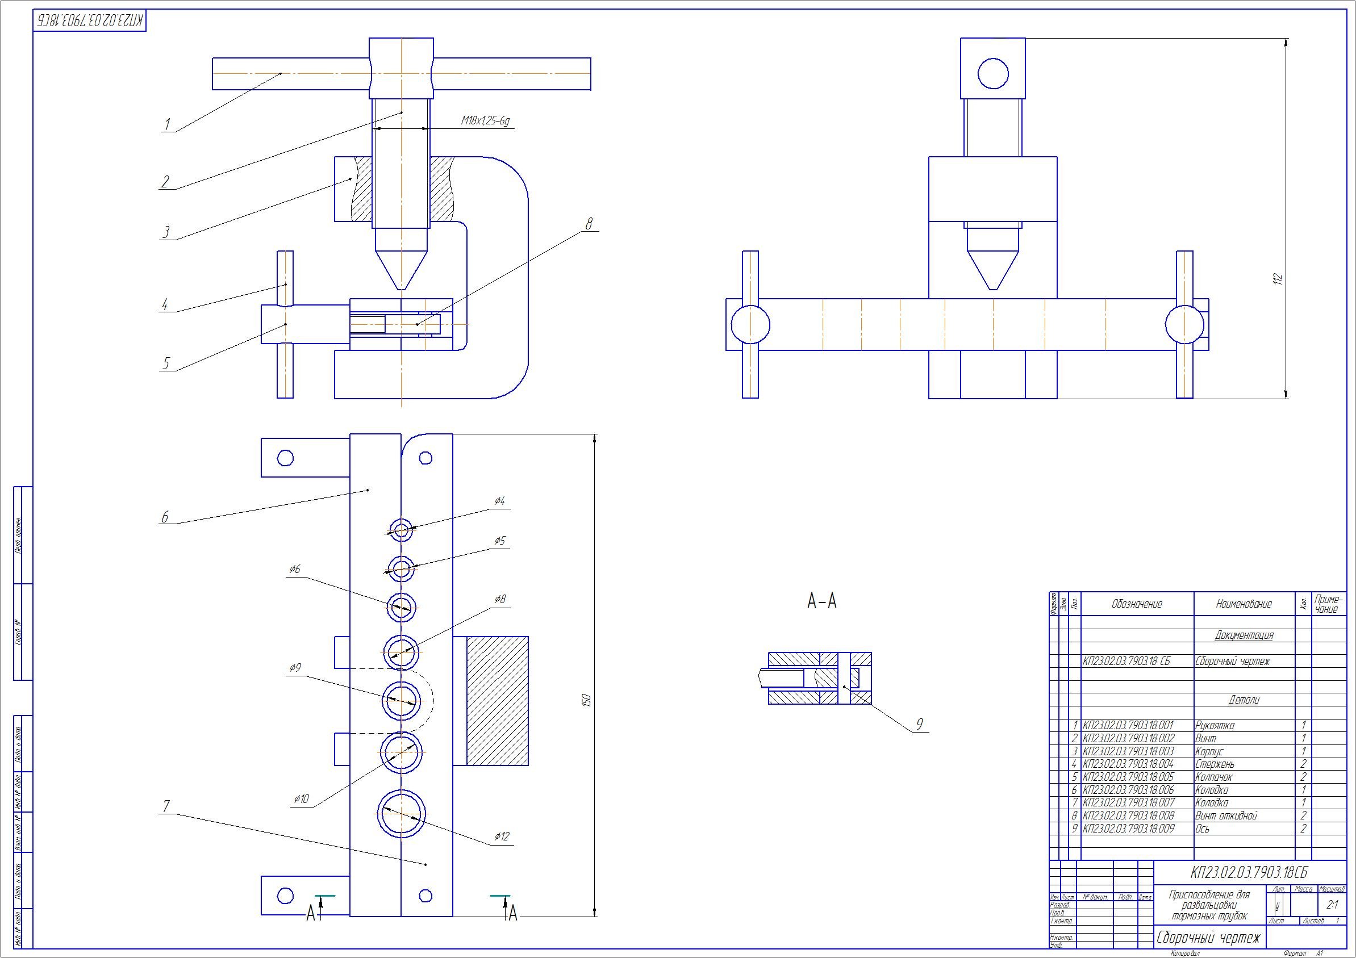1356x958 pixels.
Task: Click the rotated drawing code in top-left corner
Action: click(90, 20)
